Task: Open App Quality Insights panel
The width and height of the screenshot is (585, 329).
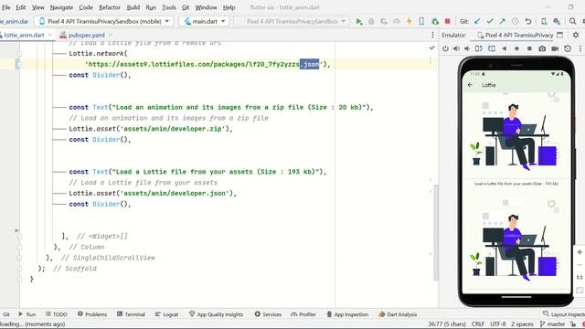Action: coord(216,314)
